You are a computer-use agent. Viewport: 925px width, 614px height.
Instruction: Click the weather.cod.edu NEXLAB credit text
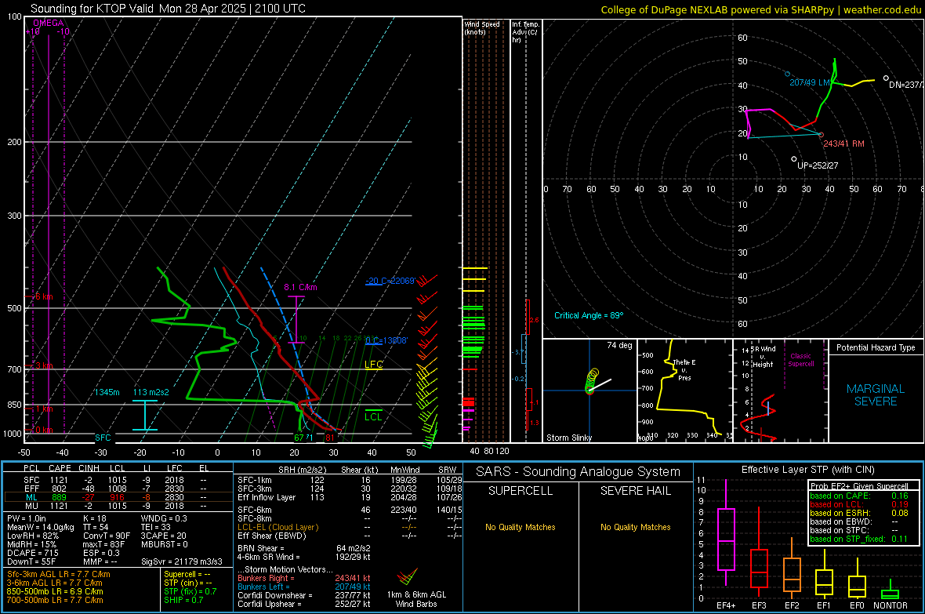(x=760, y=10)
